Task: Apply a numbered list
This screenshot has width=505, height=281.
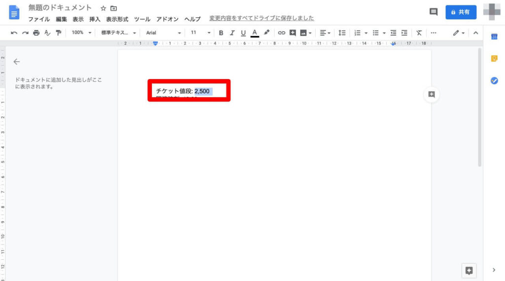Action: 357,33
